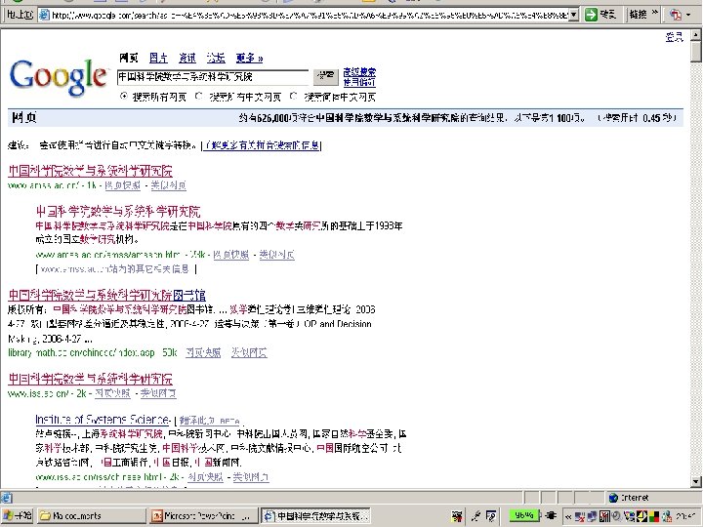Image resolution: width=703 pixels, height=527 pixels.
Task: Click the 翻译此页 BETA translate link
Action: tap(210, 421)
